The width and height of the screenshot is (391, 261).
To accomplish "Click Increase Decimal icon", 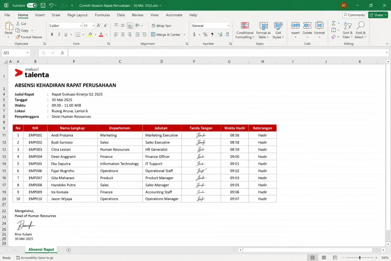I will click(x=220, y=34).
